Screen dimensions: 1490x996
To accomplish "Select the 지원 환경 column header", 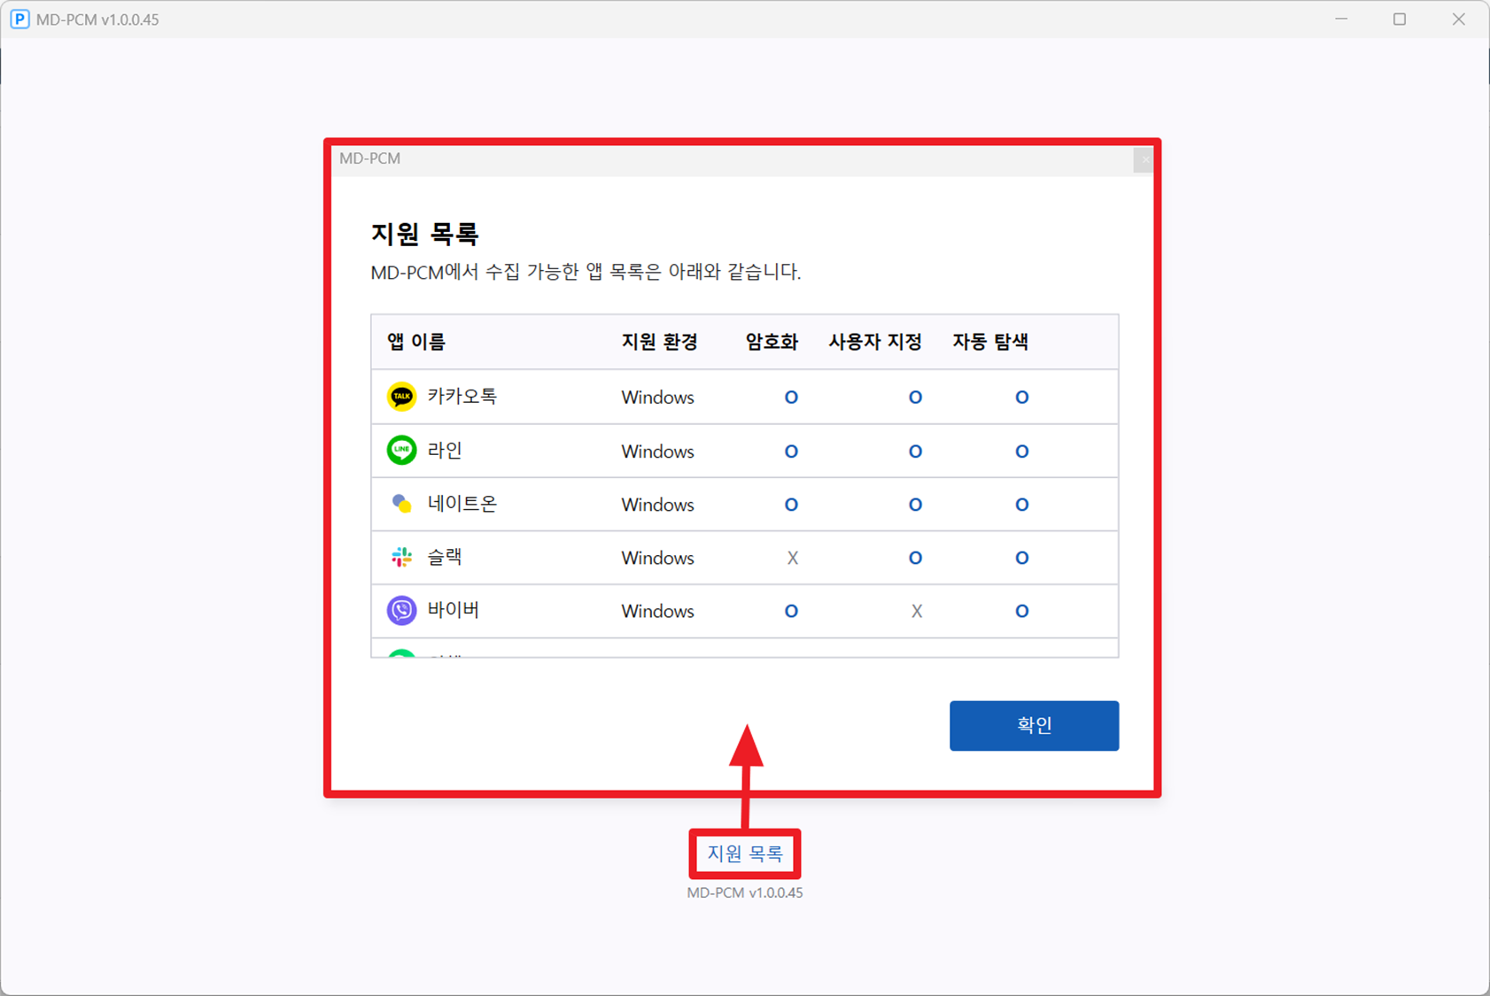I will coord(660,342).
